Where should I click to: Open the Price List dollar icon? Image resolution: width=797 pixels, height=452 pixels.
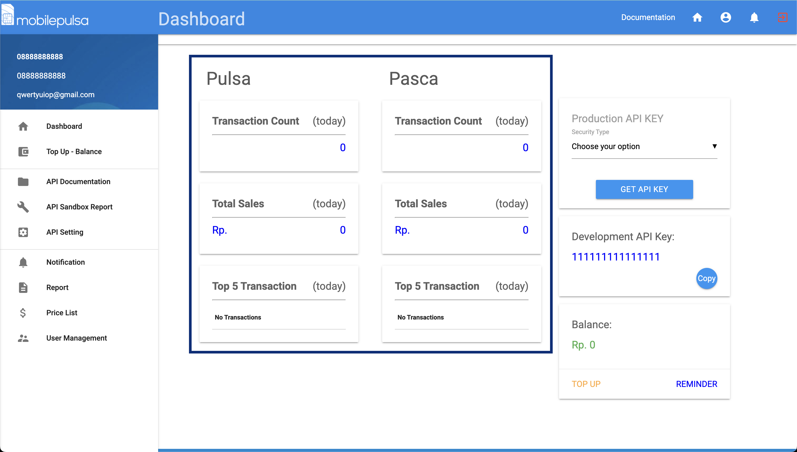23,313
